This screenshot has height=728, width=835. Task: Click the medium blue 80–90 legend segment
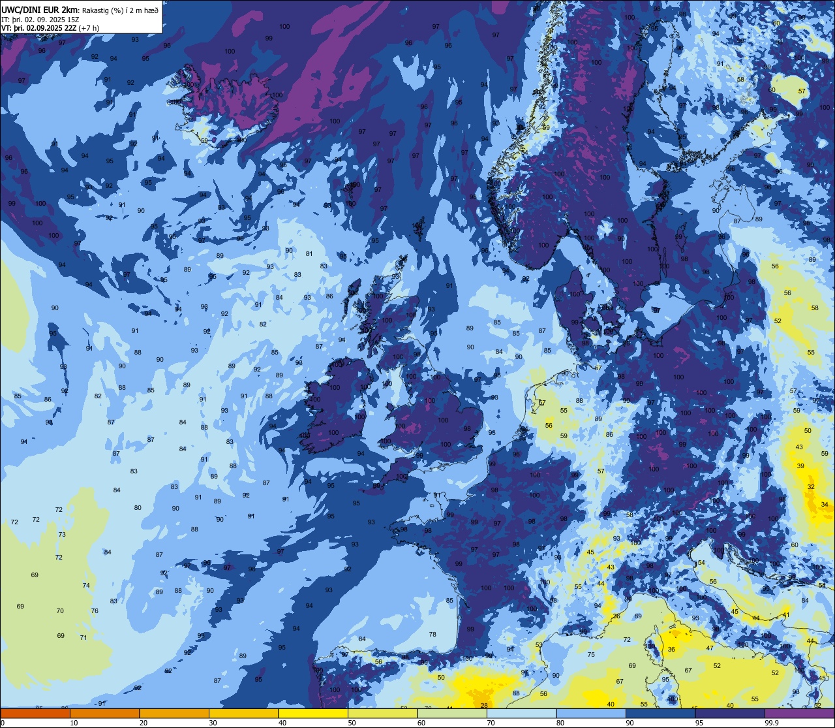591,713
